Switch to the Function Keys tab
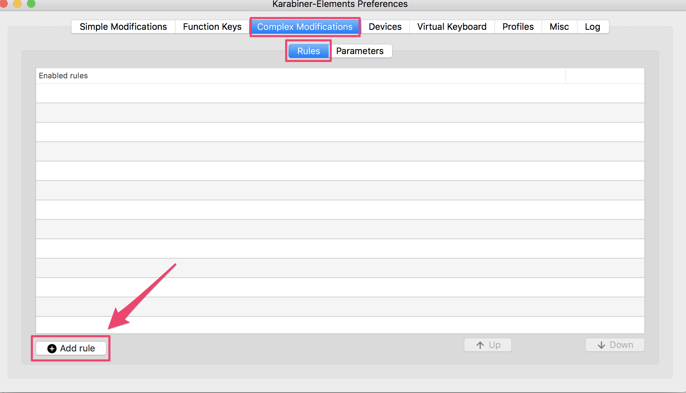The image size is (686, 393). pos(212,27)
